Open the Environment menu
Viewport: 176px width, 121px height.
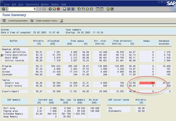coord(32,5)
